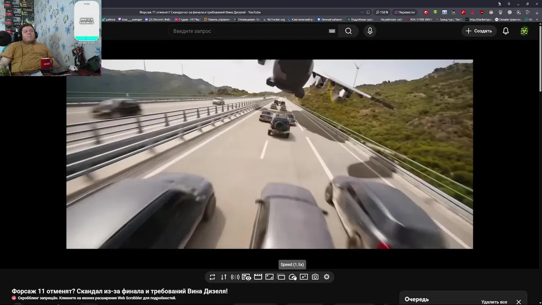Open the работа bookmark
Image resolution: width=542 pixels, height=305 pixels.
point(108,19)
